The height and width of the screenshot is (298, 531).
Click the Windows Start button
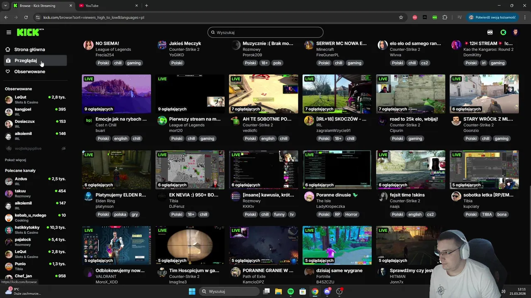point(192,291)
